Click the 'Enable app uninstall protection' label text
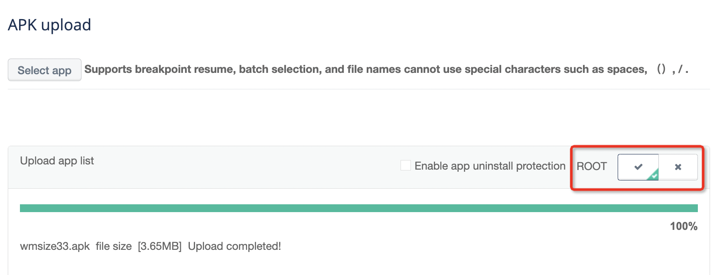 (490, 166)
